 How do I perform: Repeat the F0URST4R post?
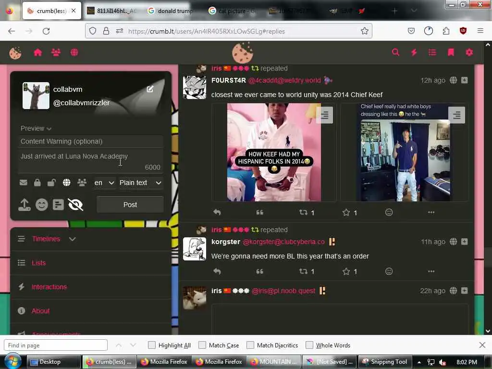click(303, 212)
